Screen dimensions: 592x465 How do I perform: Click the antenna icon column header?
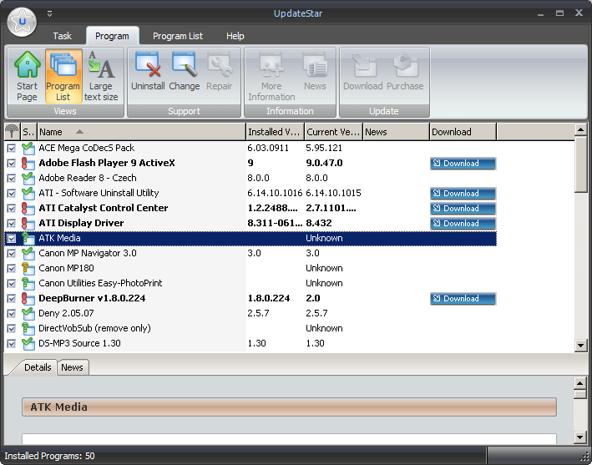tap(12, 132)
